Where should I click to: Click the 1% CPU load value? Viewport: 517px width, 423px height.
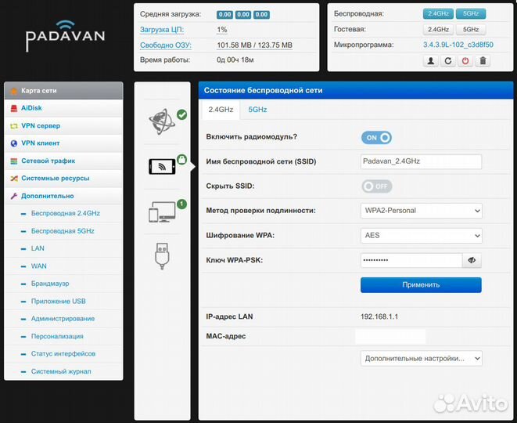[x=222, y=30]
